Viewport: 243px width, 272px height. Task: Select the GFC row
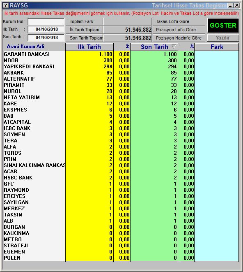[x=121, y=184]
